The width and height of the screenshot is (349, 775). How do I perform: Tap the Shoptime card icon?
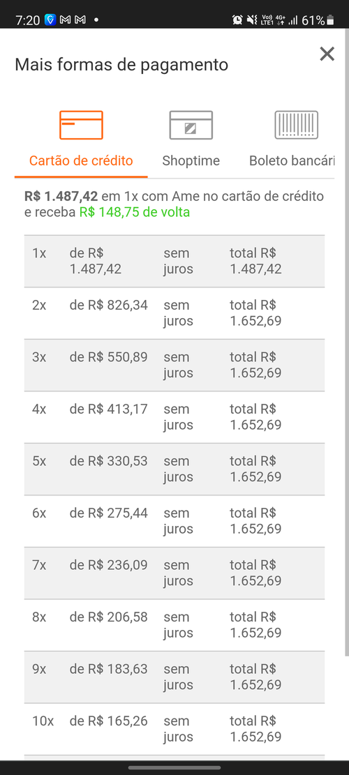click(x=191, y=125)
